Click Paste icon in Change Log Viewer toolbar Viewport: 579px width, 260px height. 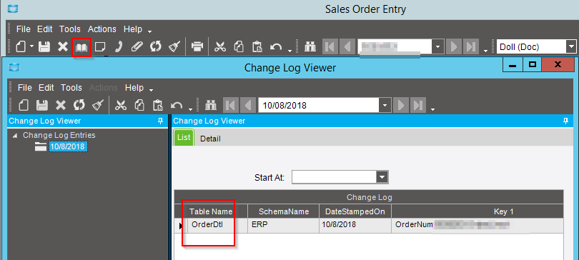[x=158, y=106]
